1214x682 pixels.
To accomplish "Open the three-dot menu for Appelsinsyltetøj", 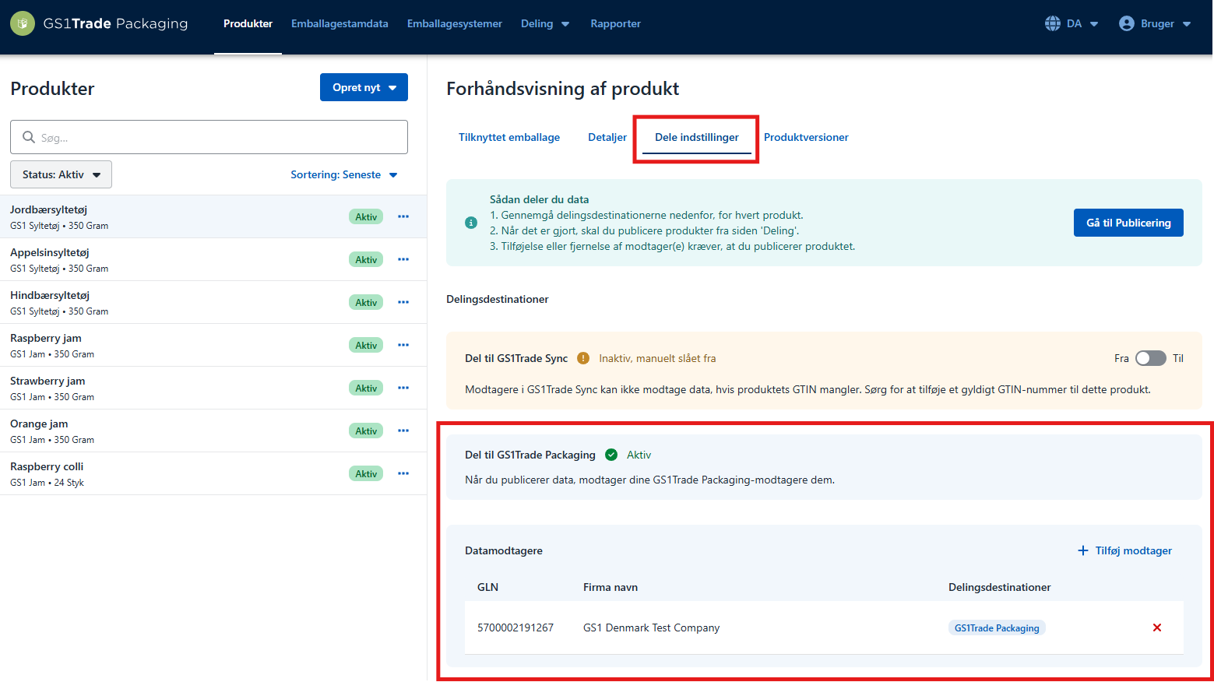I will (403, 259).
